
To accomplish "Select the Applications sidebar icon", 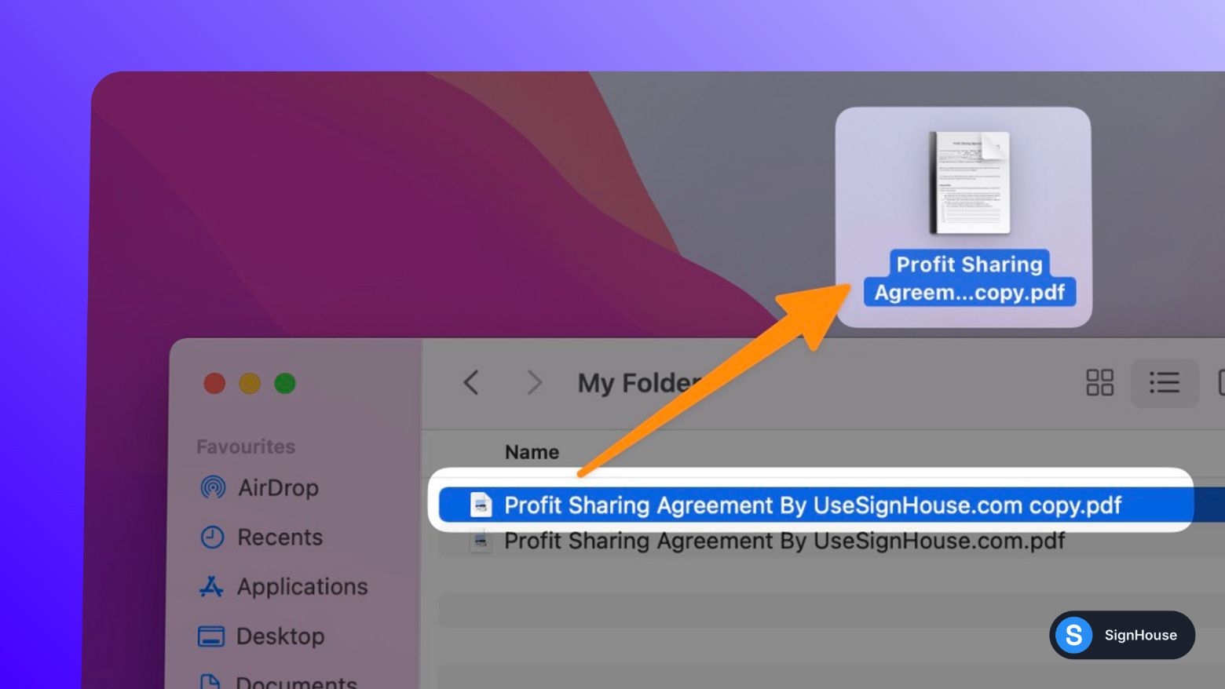I will click(211, 586).
